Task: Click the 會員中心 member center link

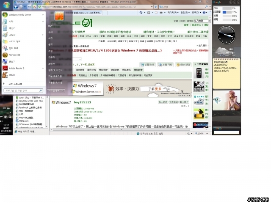Action: (x=196, y=25)
